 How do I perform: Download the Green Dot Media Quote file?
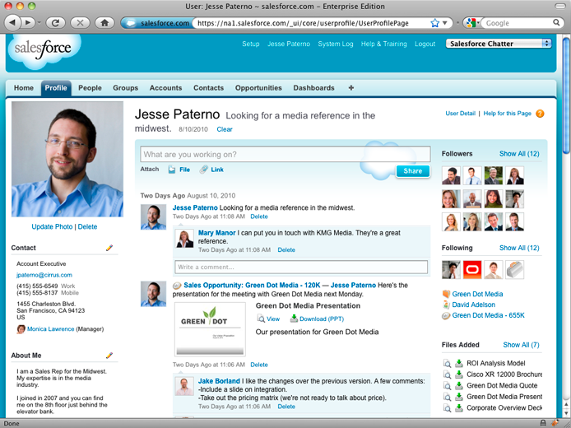tap(459, 385)
